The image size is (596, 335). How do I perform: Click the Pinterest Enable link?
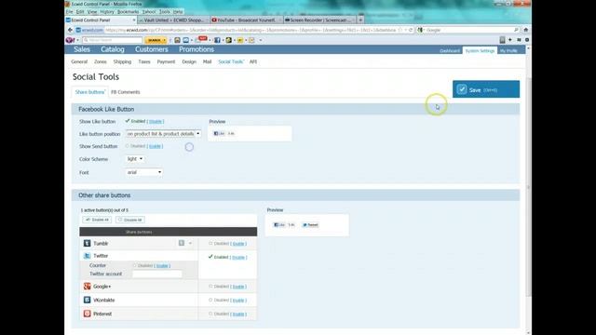coord(238,314)
